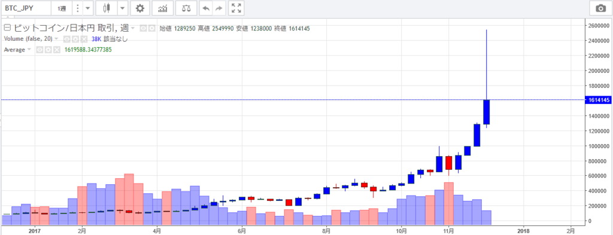
Task: Click the 終値 1614145 legend value
Action: (292, 29)
